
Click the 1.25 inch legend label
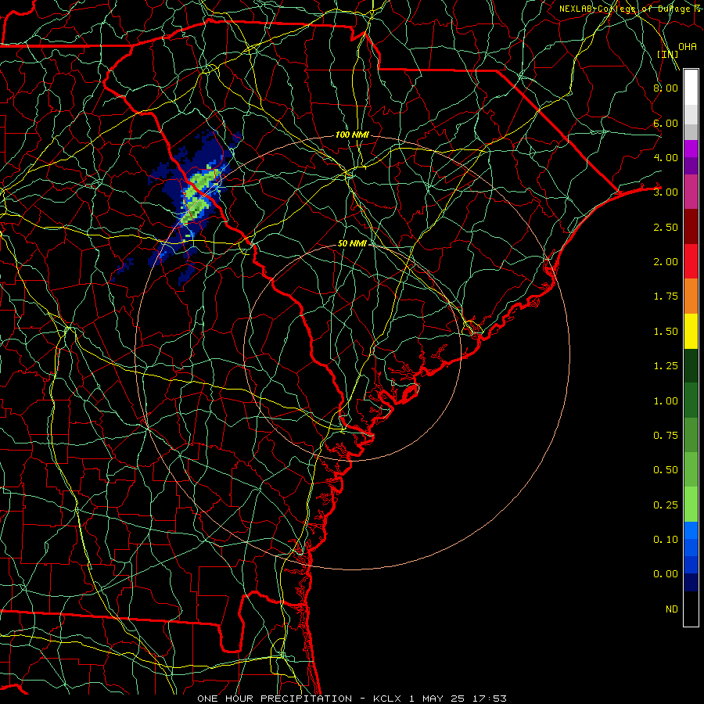(x=666, y=366)
